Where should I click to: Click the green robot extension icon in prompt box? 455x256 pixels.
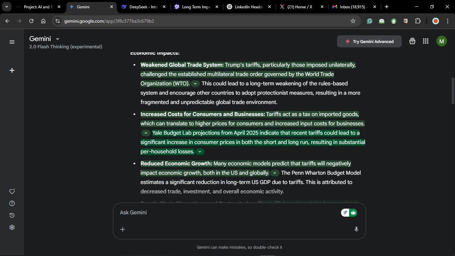[x=353, y=213]
